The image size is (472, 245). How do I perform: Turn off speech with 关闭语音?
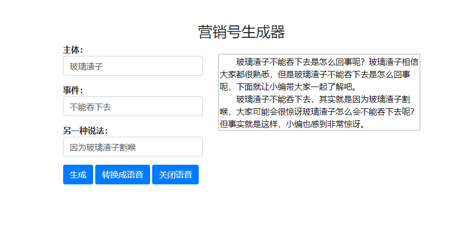point(175,175)
